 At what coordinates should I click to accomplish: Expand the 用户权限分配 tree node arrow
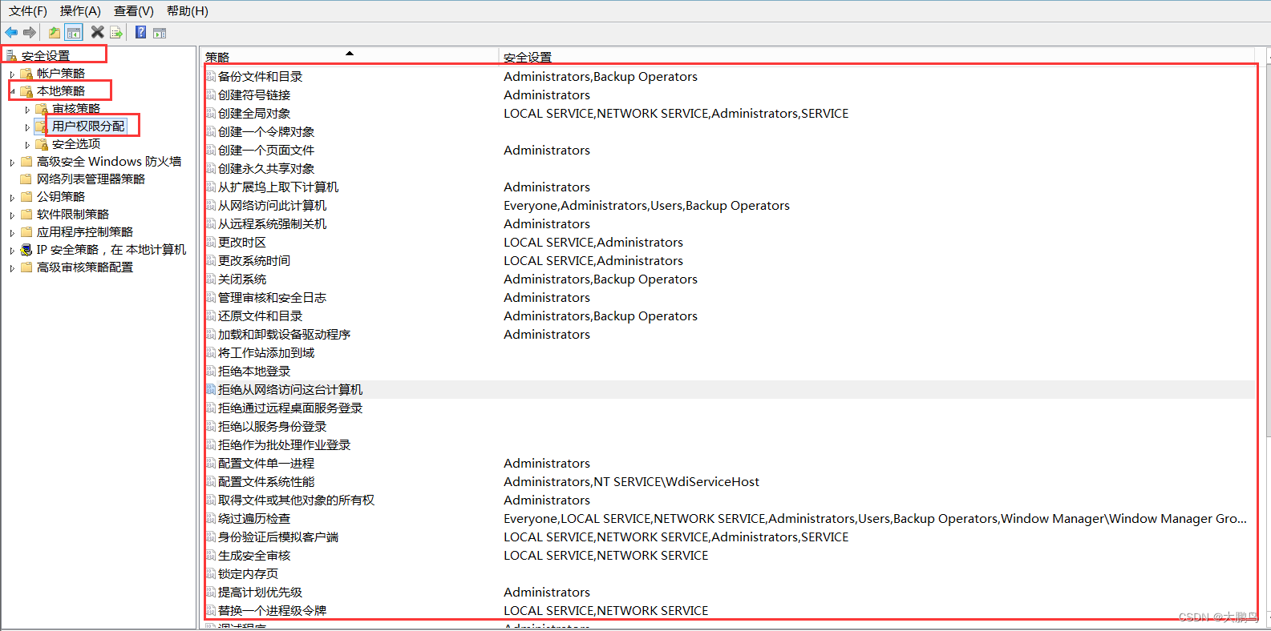27,127
